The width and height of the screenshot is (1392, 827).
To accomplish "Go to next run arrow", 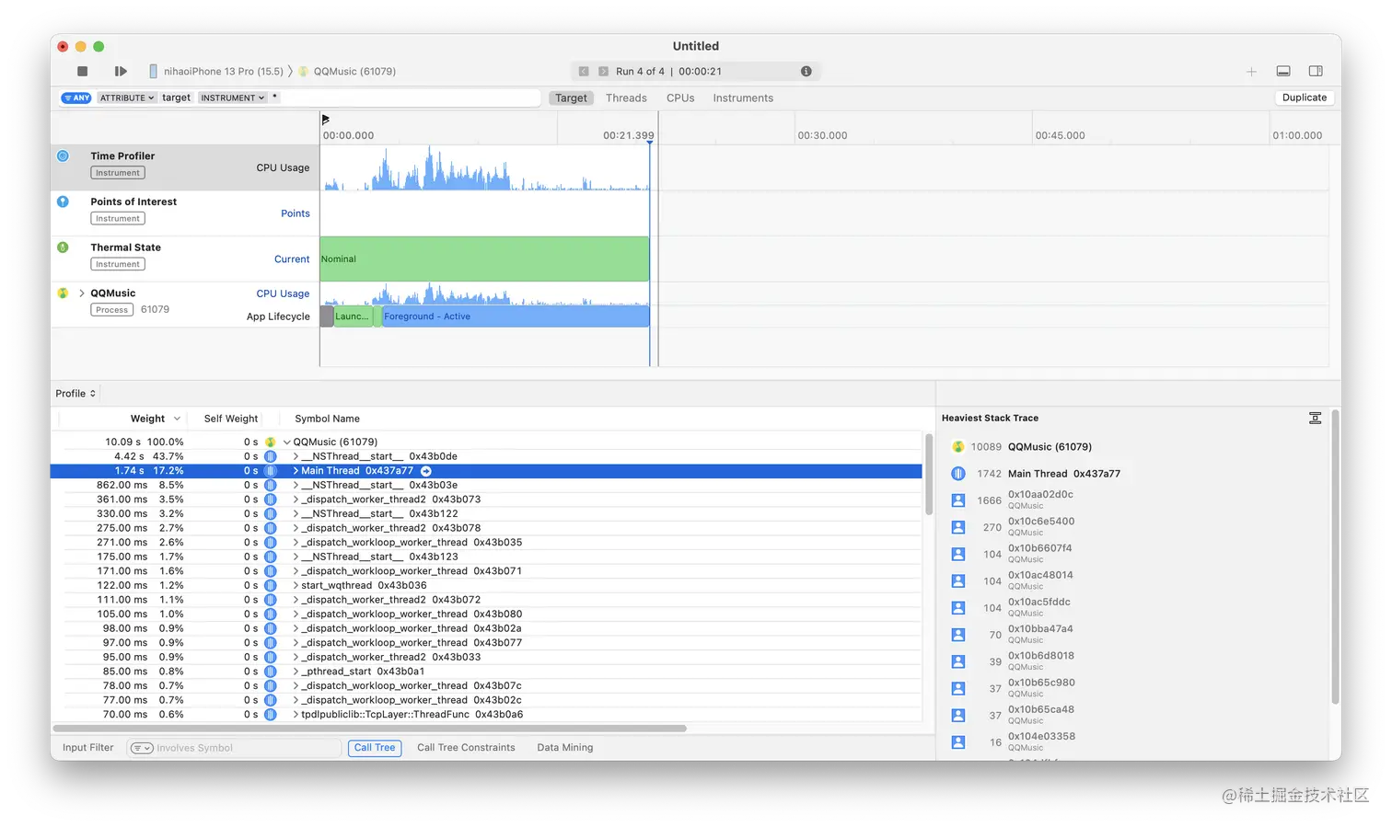I will [x=603, y=71].
